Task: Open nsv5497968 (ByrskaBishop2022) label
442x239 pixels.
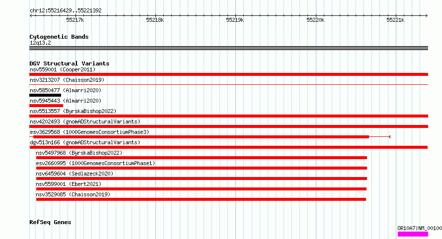Action: tap(79, 153)
